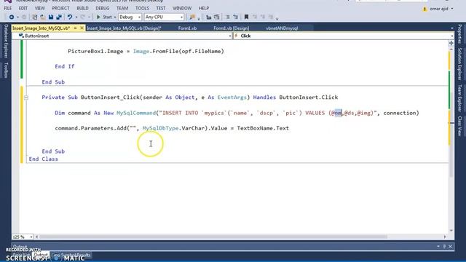Open the Class View side tab
Image resolution: width=466 pixels, height=262 pixels.
459,126
